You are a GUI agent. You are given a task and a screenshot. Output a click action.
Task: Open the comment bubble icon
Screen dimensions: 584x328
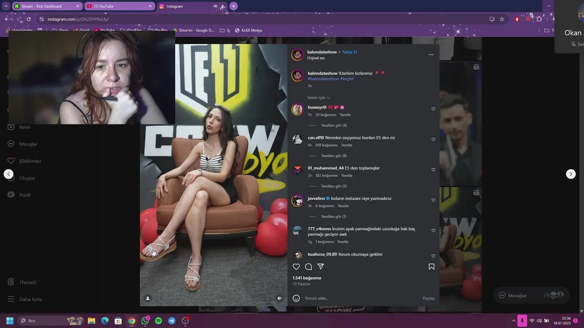[x=308, y=267]
